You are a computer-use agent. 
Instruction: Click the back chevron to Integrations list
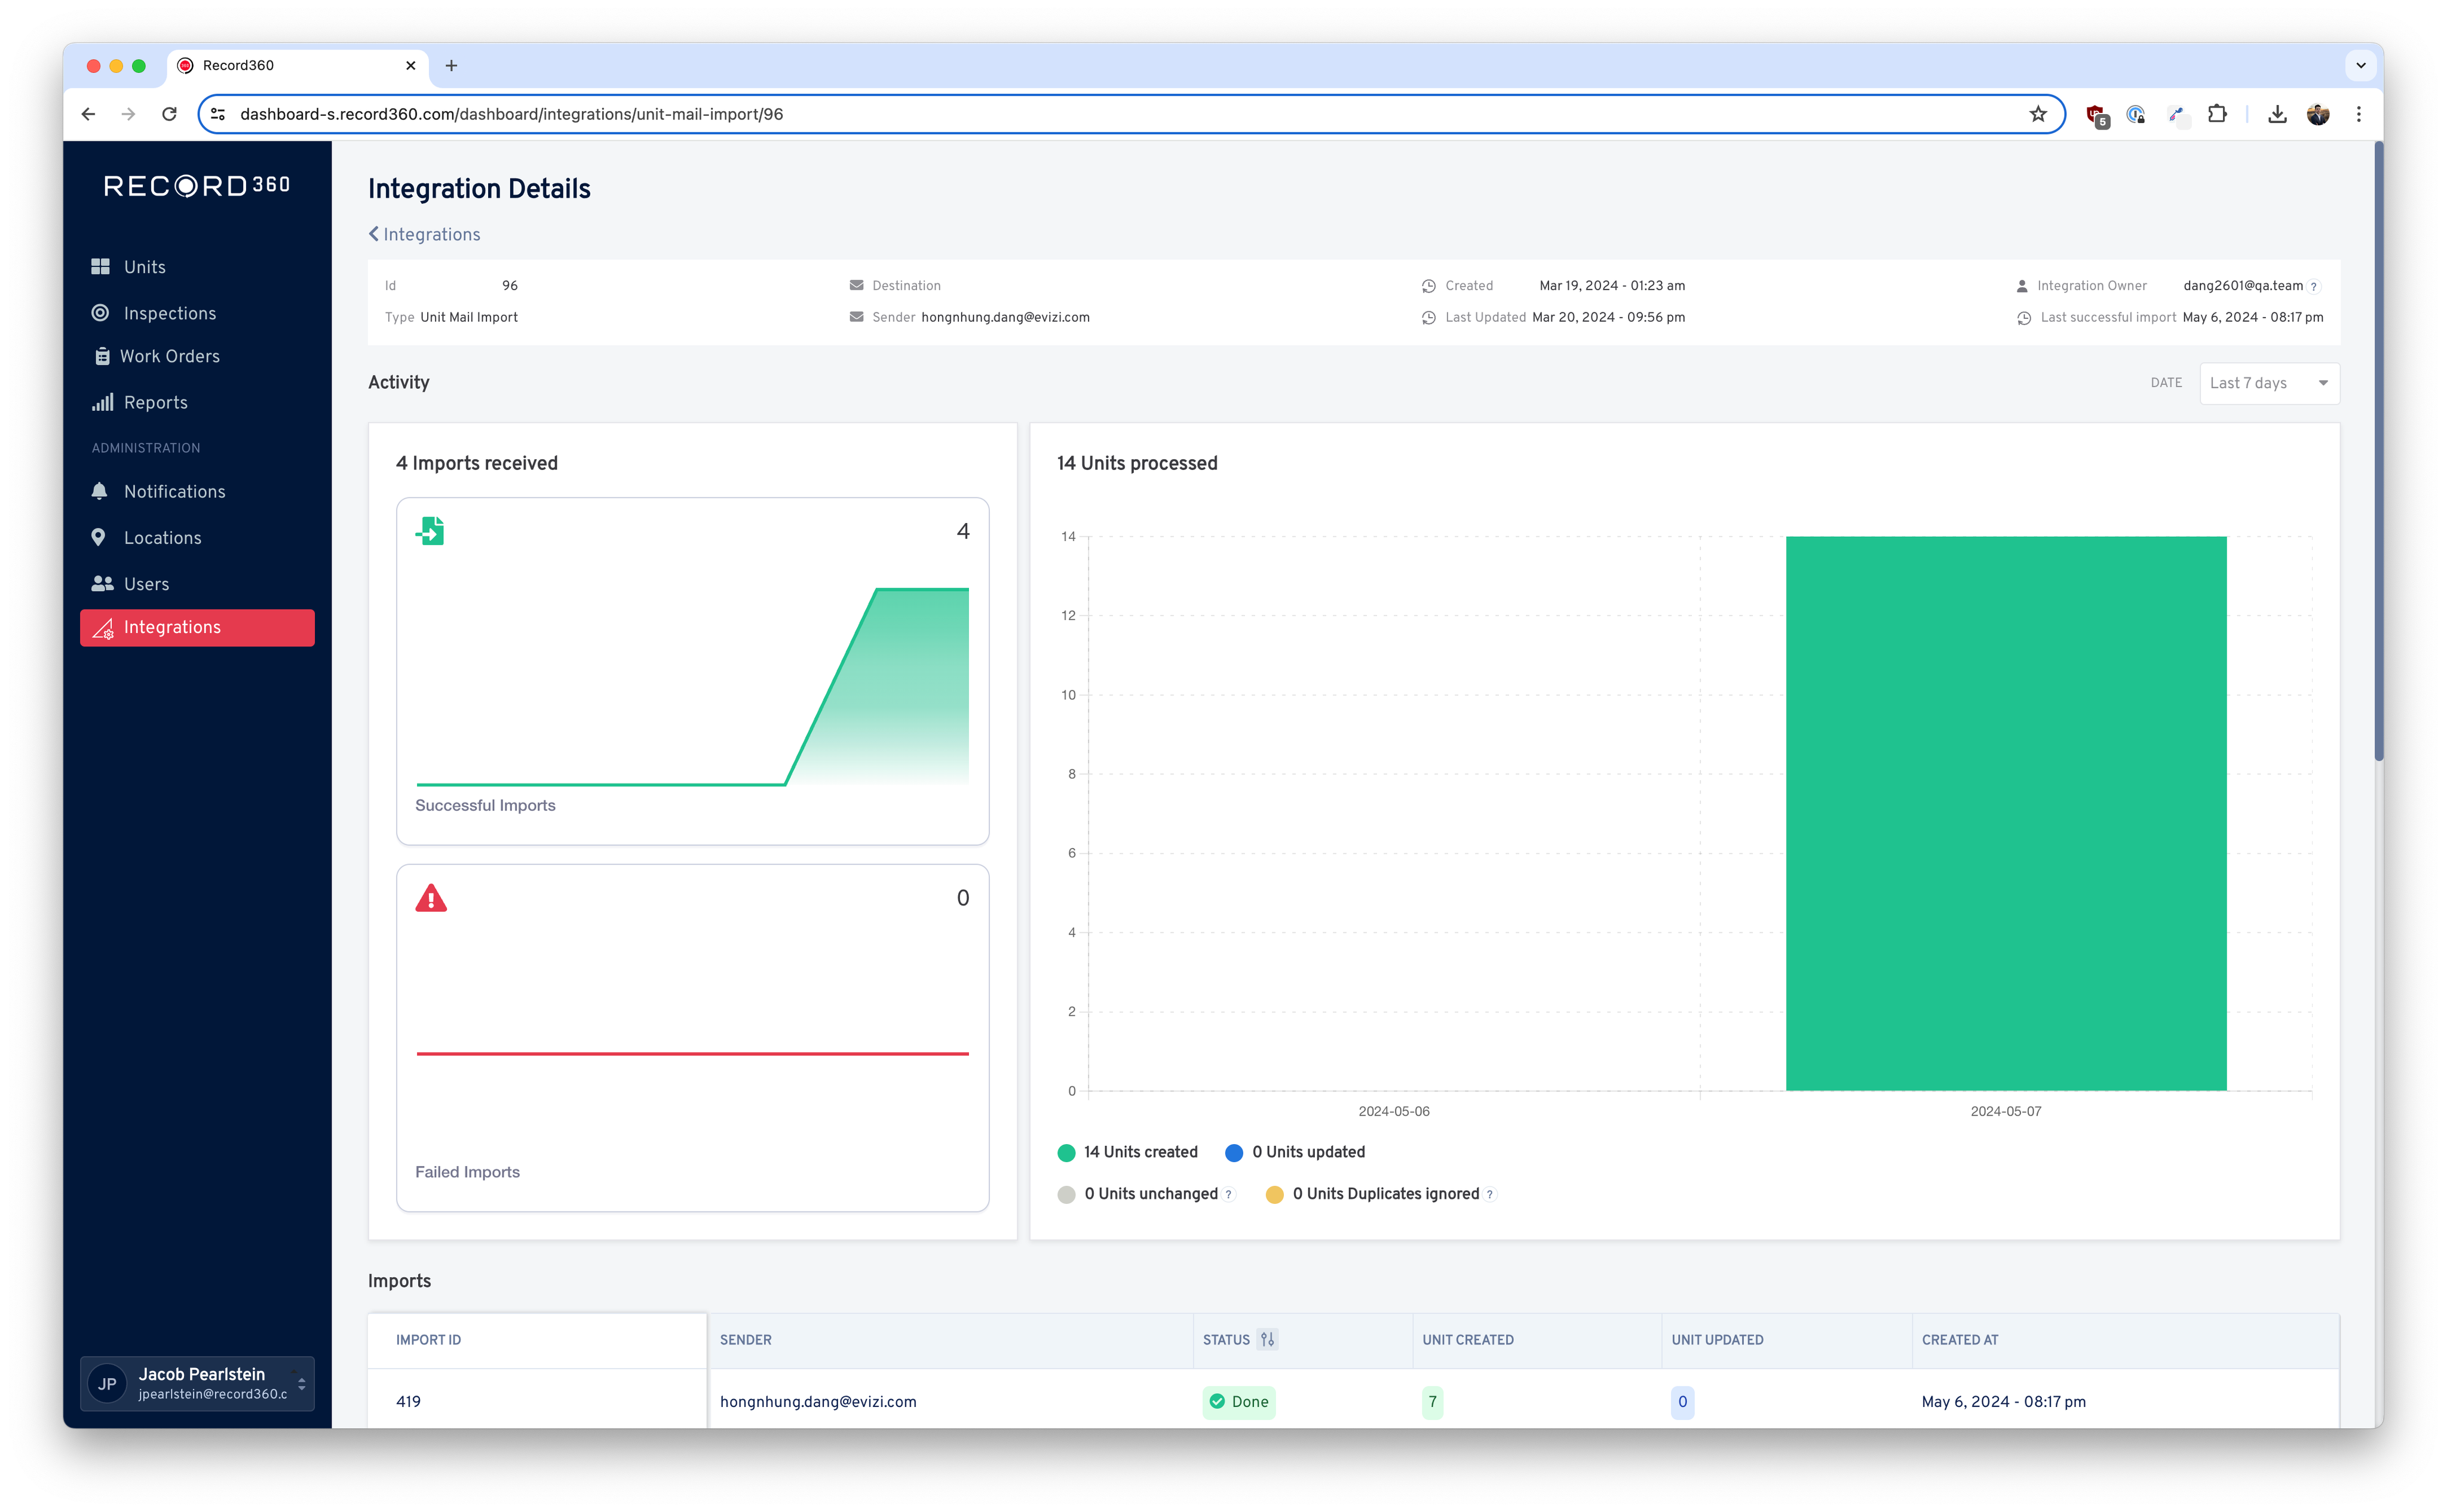click(374, 234)
